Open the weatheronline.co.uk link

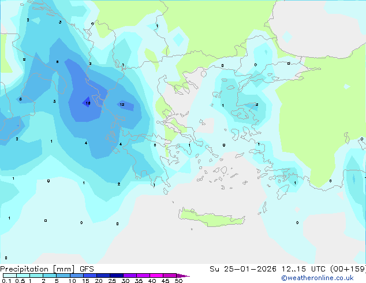click(x=318, y=278)
